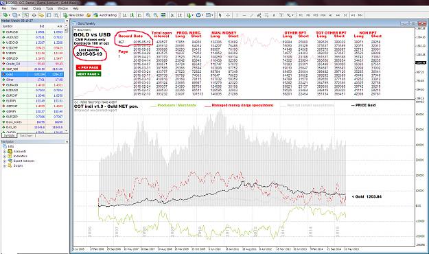Expand the Accounts tree node
The height and width of the screenshot is (254, 429).
tap(5, 151)
